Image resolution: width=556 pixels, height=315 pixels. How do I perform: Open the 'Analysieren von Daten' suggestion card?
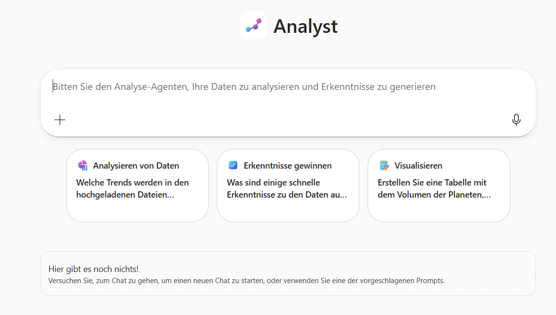137,186
